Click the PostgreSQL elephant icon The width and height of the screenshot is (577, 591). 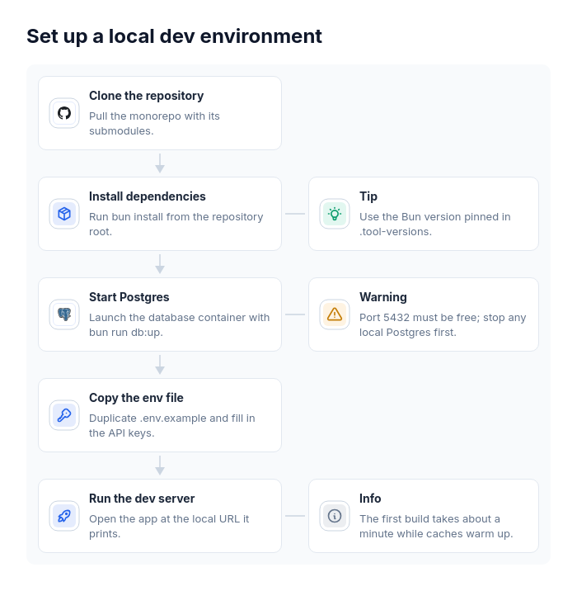(x=64, y=314)
